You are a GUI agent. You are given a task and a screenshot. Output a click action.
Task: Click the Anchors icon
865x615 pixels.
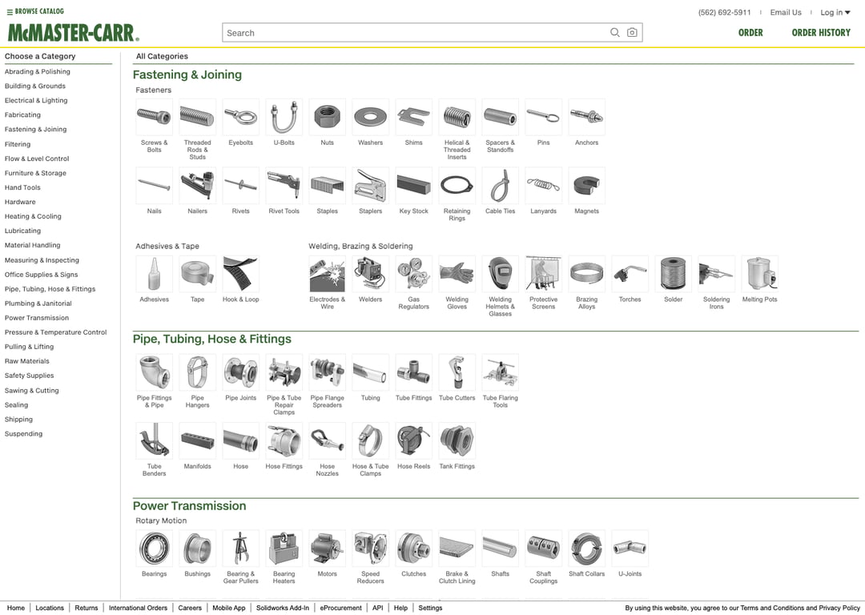tap(586, 117)
